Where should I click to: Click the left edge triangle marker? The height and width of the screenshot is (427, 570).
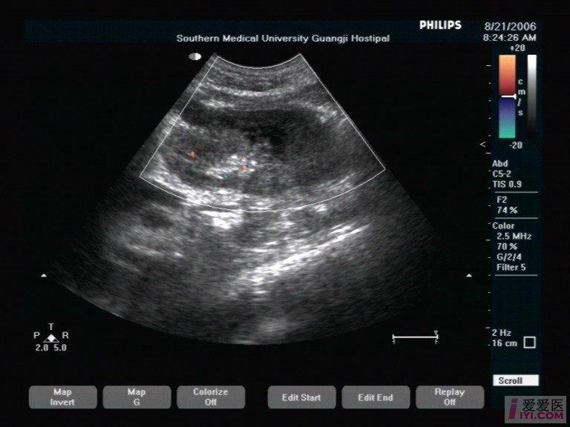(43, 276)
